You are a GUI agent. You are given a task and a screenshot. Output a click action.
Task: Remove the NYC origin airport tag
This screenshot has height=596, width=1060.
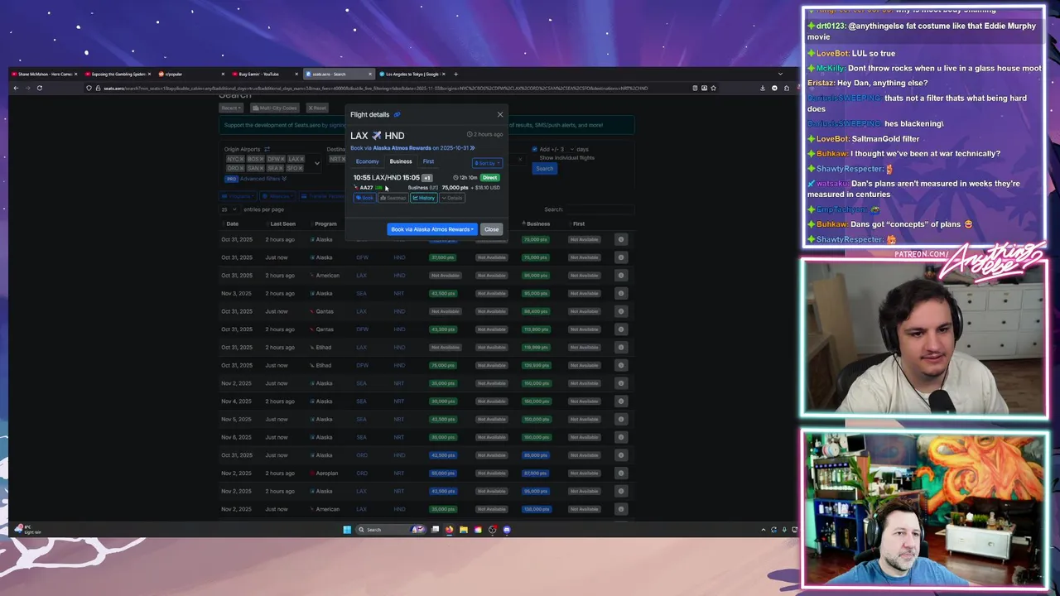tap(240, 159)
